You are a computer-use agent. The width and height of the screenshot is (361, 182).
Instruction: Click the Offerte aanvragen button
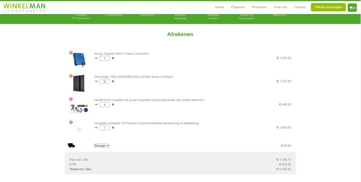pyautogui.click(x=329, y=7)
